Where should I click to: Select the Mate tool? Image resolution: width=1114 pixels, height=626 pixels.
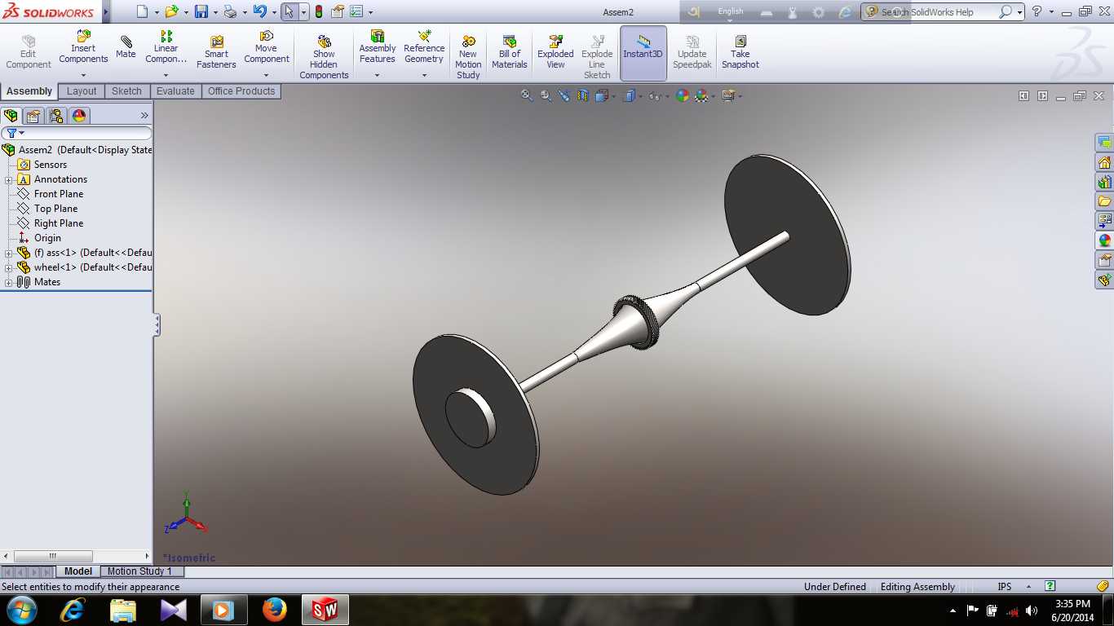(x=126, y=47)
